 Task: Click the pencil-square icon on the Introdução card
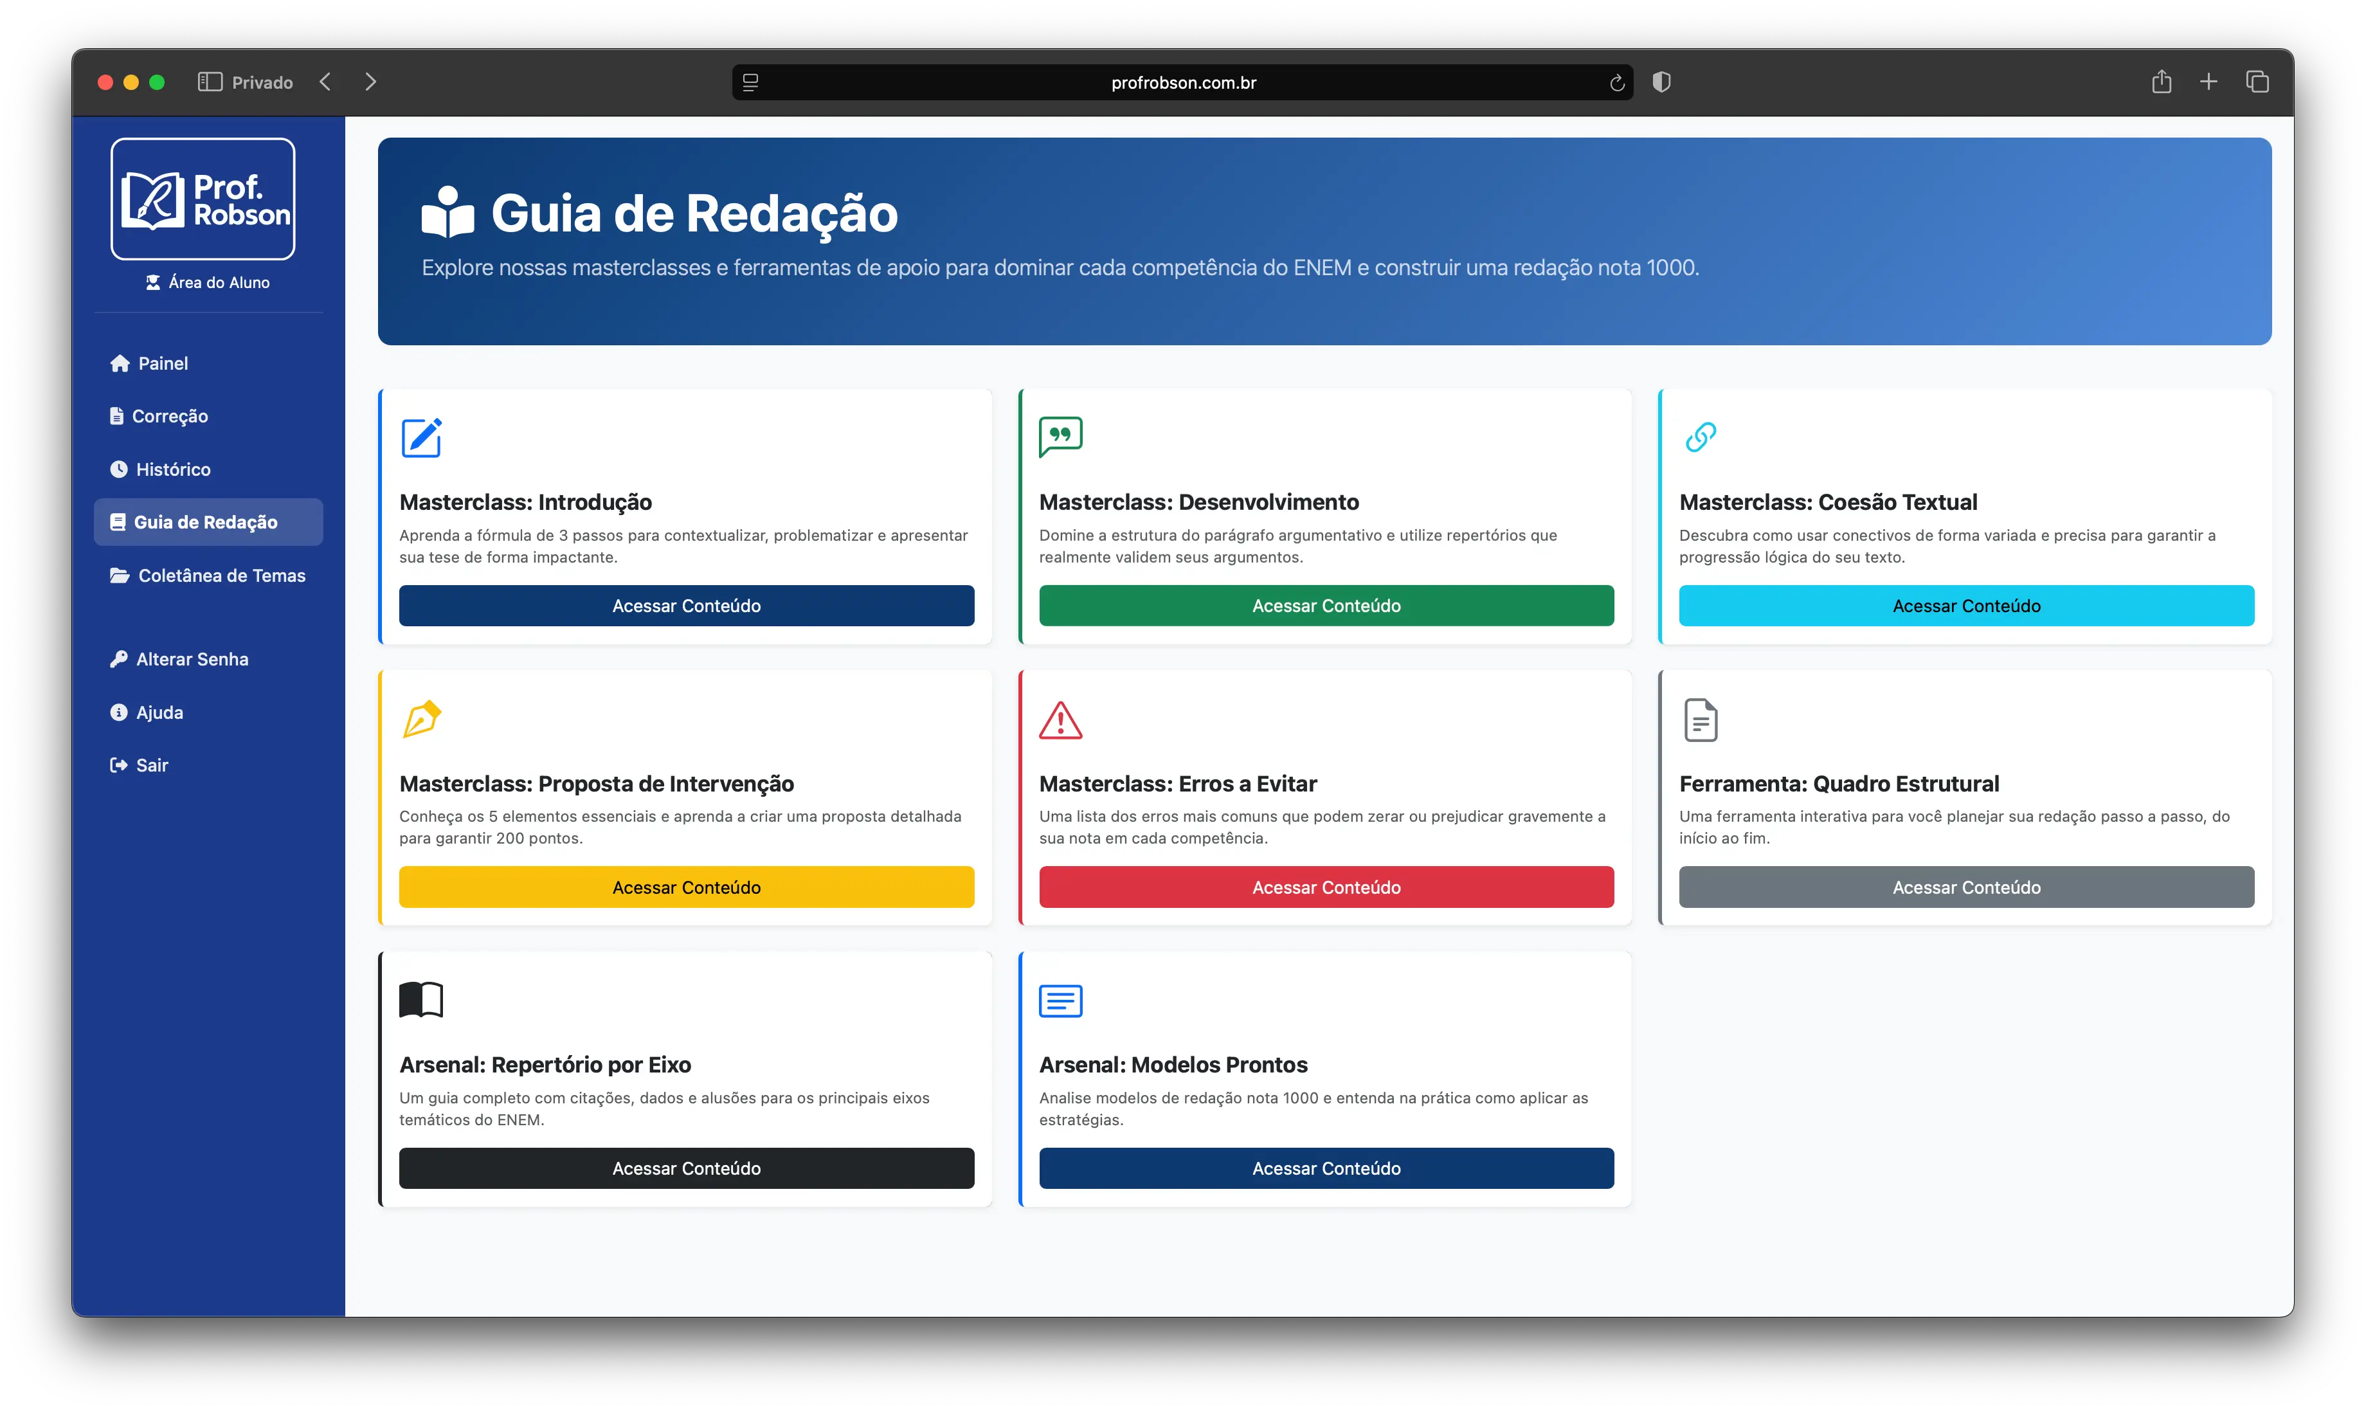pos(422,438)
